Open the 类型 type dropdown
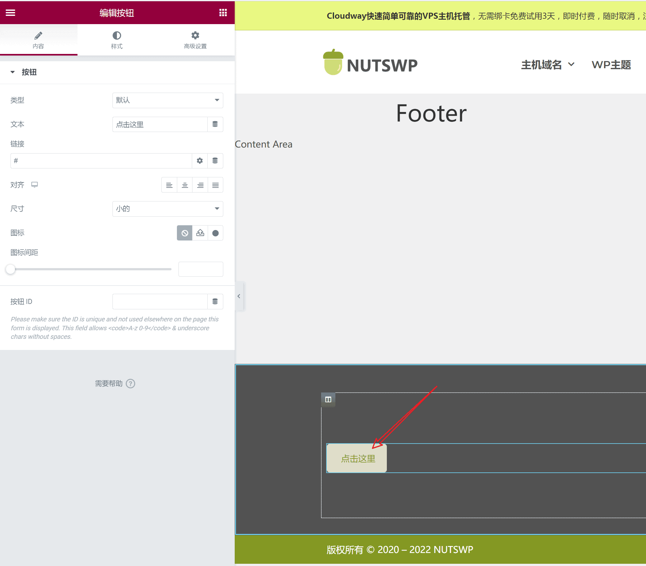Screen dimensions: 646x566 click(167, 100)
